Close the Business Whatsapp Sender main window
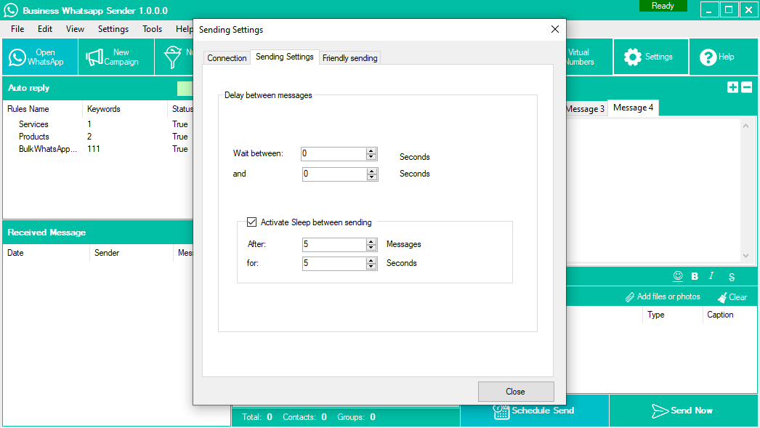760x428 pixels. coord(748,9)
